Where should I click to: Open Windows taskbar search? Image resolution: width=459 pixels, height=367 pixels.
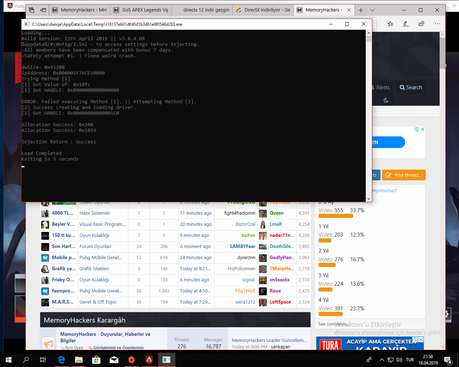(26, 360)
